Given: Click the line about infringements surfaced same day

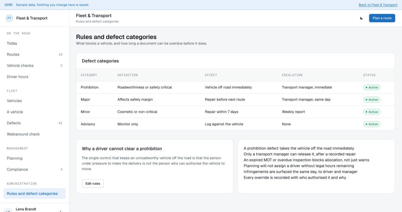Looking at the screenshot, I should 300,172.
